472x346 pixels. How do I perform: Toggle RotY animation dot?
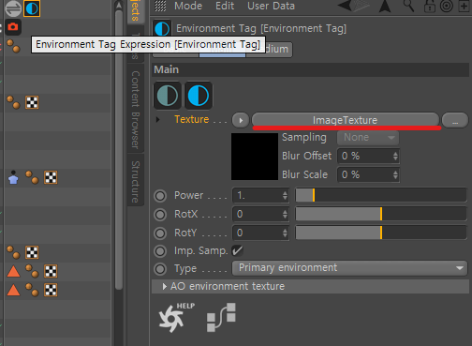(160, 233)
